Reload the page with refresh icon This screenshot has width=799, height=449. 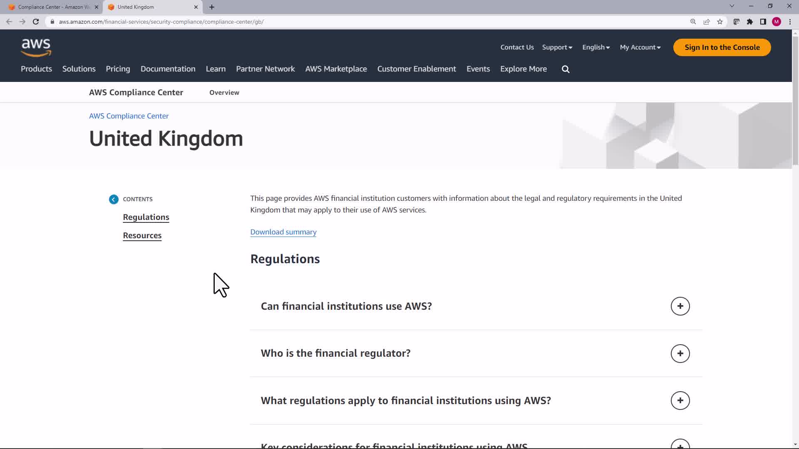[36, 22]
